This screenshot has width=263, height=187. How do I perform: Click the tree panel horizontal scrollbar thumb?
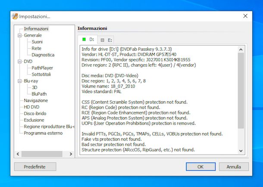coord(42,154)
